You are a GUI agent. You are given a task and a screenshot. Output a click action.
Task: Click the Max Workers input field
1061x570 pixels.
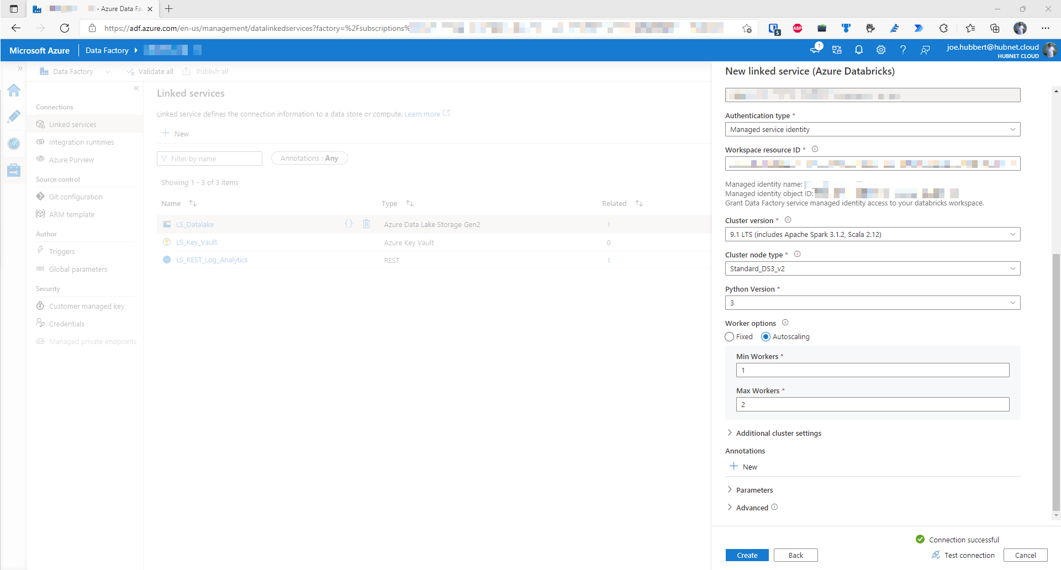(873, 405)
